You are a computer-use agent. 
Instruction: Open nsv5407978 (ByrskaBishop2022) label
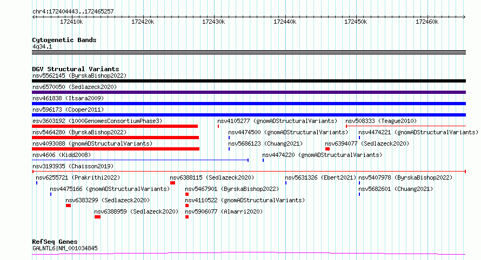pyautogui.click(x=405, y=177)
